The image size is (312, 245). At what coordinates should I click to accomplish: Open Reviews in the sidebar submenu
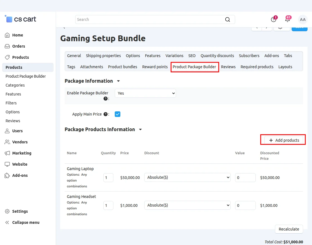pyautogui.click(x=13, y=121)
